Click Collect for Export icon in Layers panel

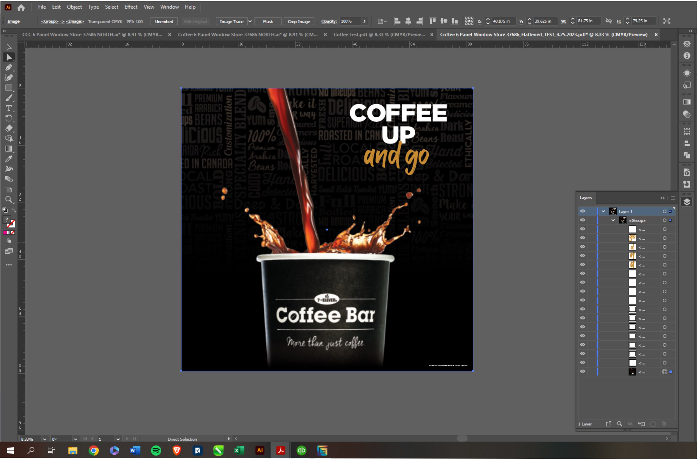click(x=609, y=424)
